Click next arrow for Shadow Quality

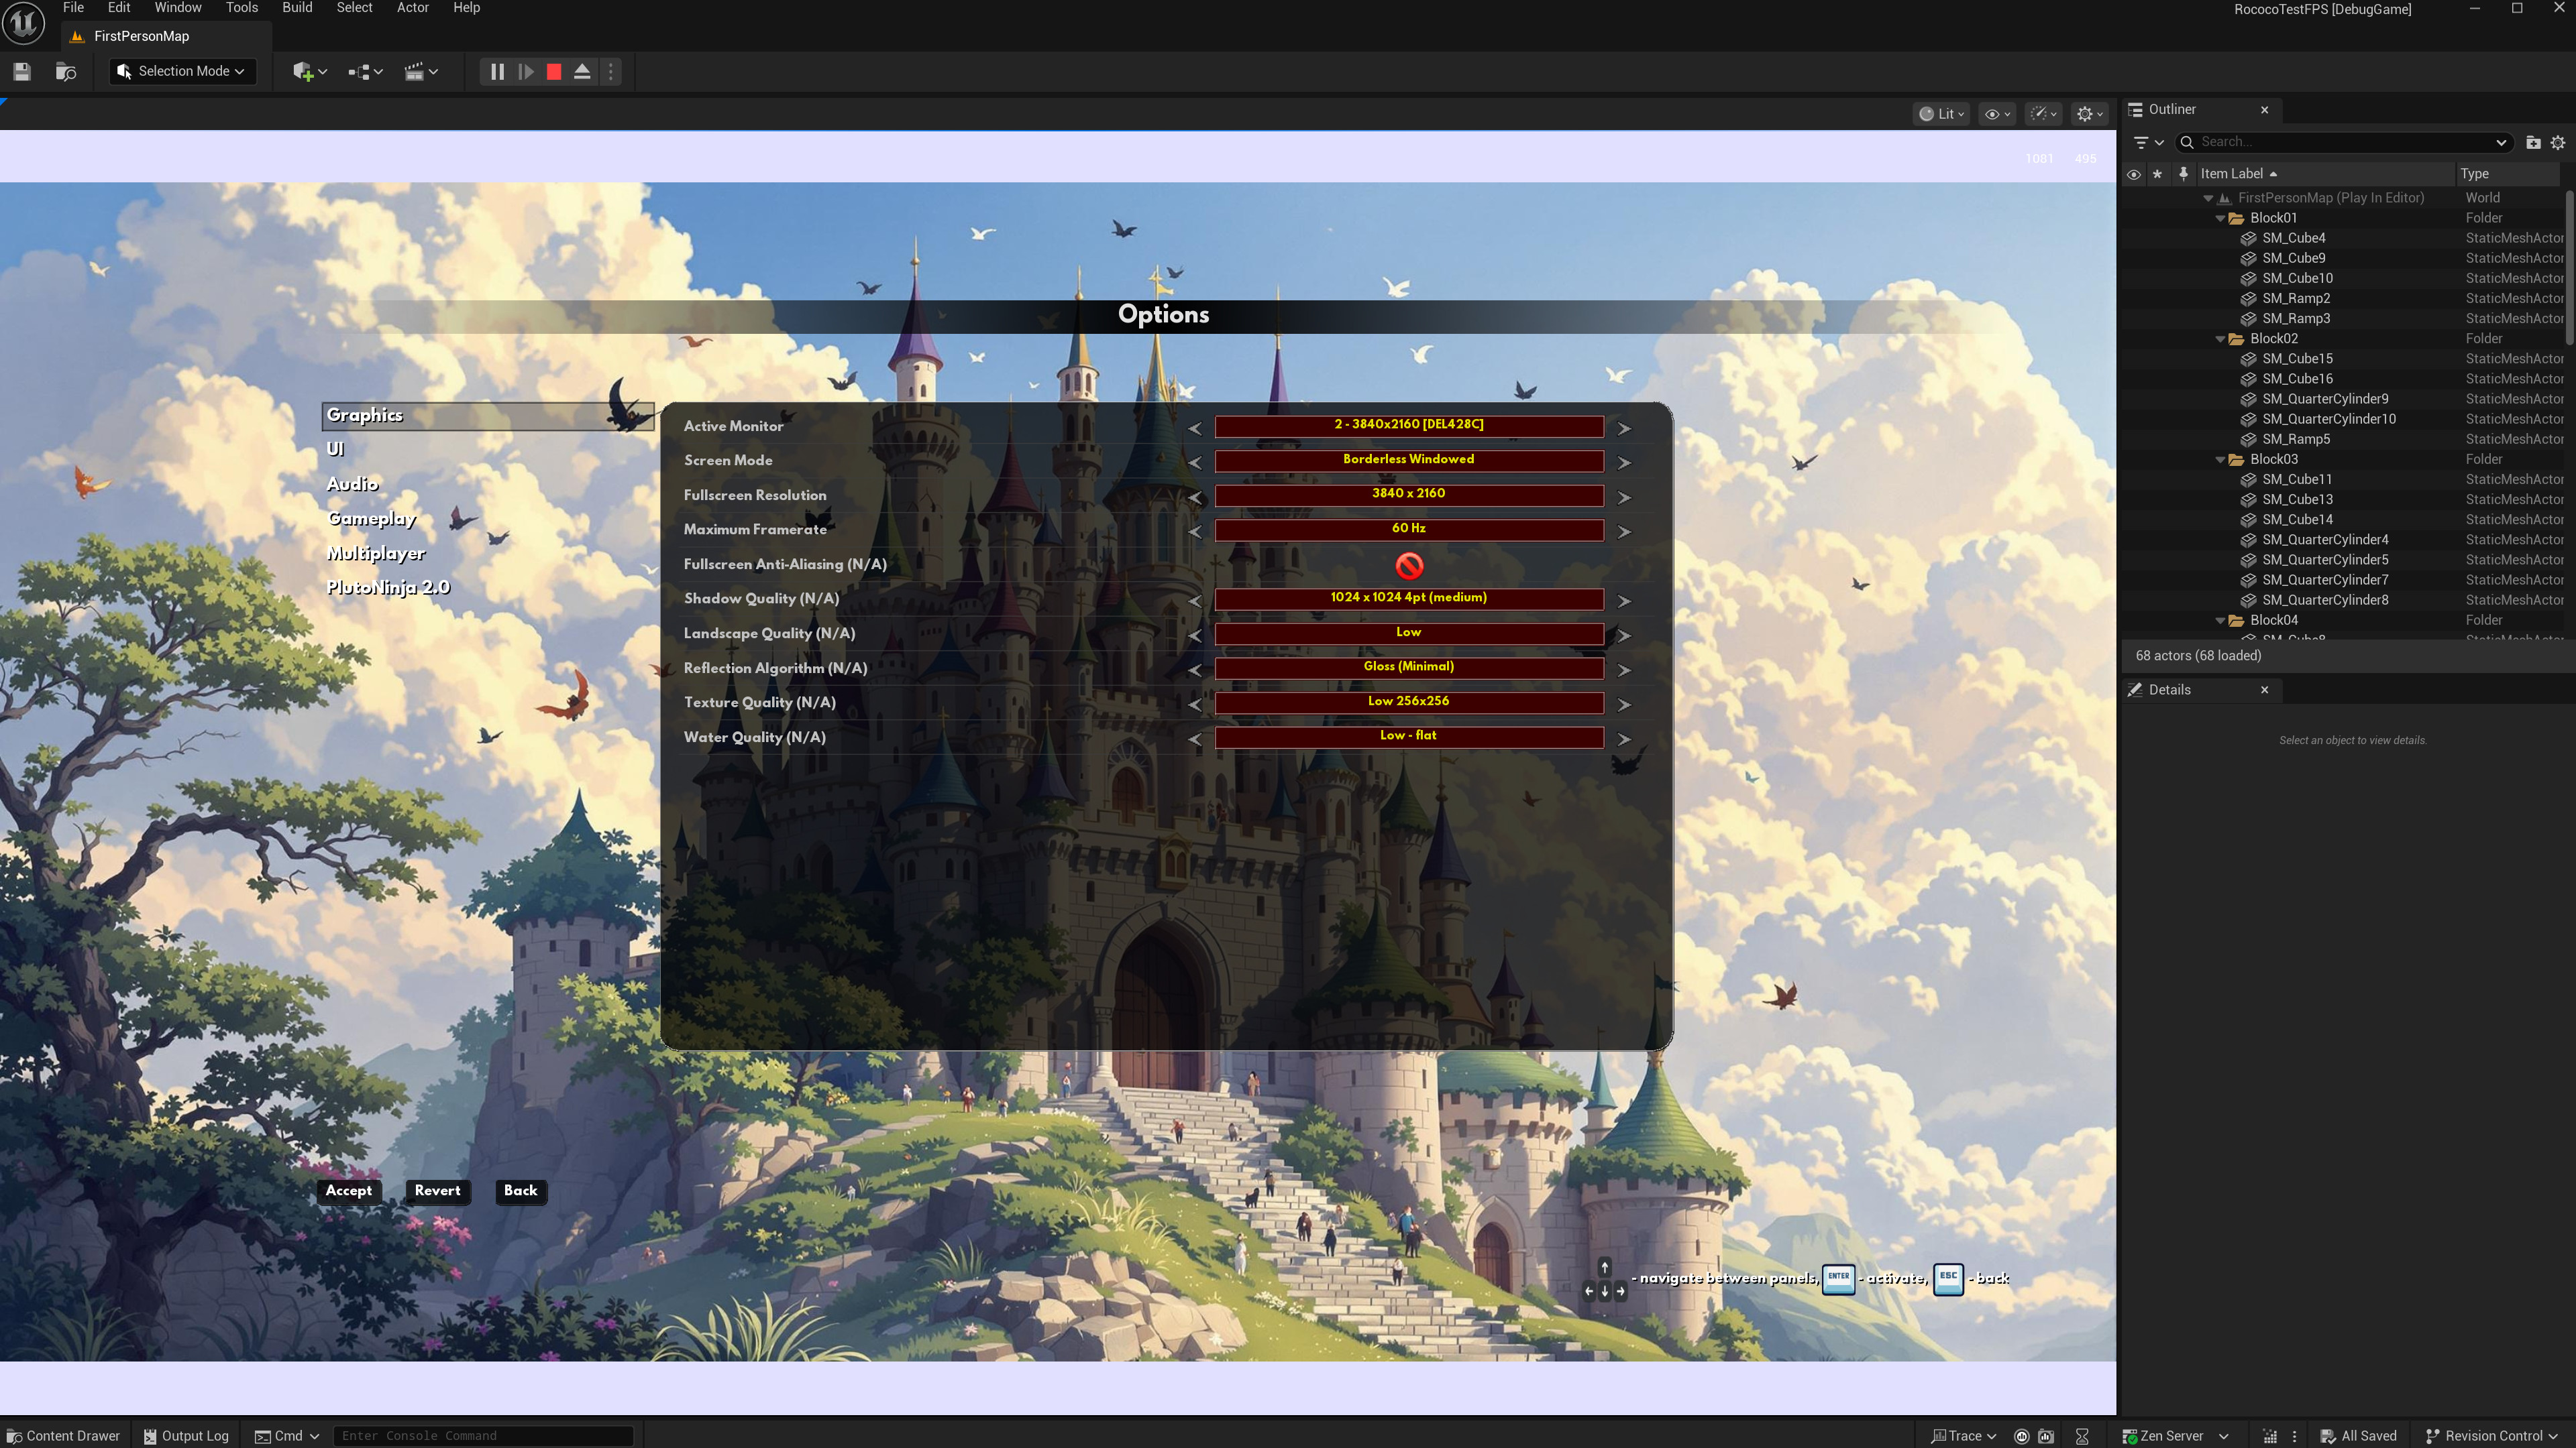click(1624, 601)
